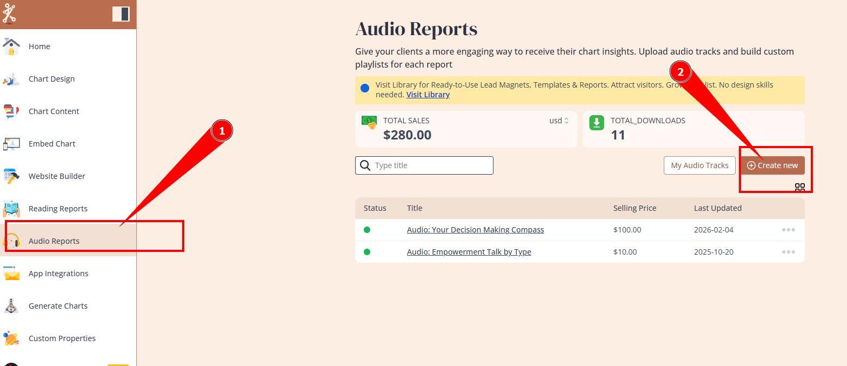This screenshot has height=366, width=847.
Task: Open options menu for Empowerment Talk row
Action: click(x=788, y=252)
